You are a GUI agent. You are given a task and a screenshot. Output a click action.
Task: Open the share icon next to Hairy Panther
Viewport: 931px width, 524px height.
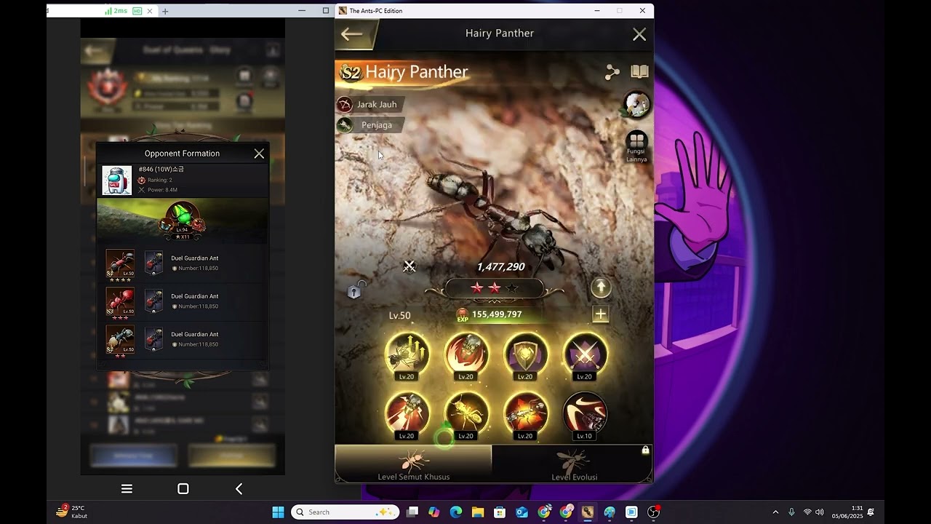coord(612,71)
